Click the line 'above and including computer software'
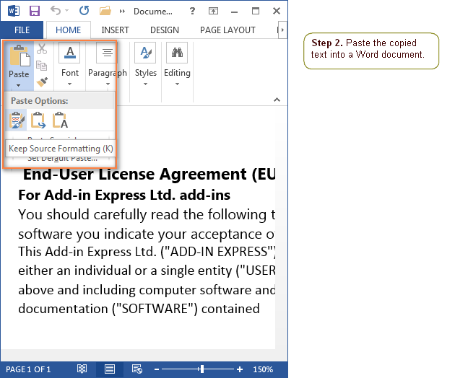Viewport: 455px width, 378px height. click(x=147, y=290)
